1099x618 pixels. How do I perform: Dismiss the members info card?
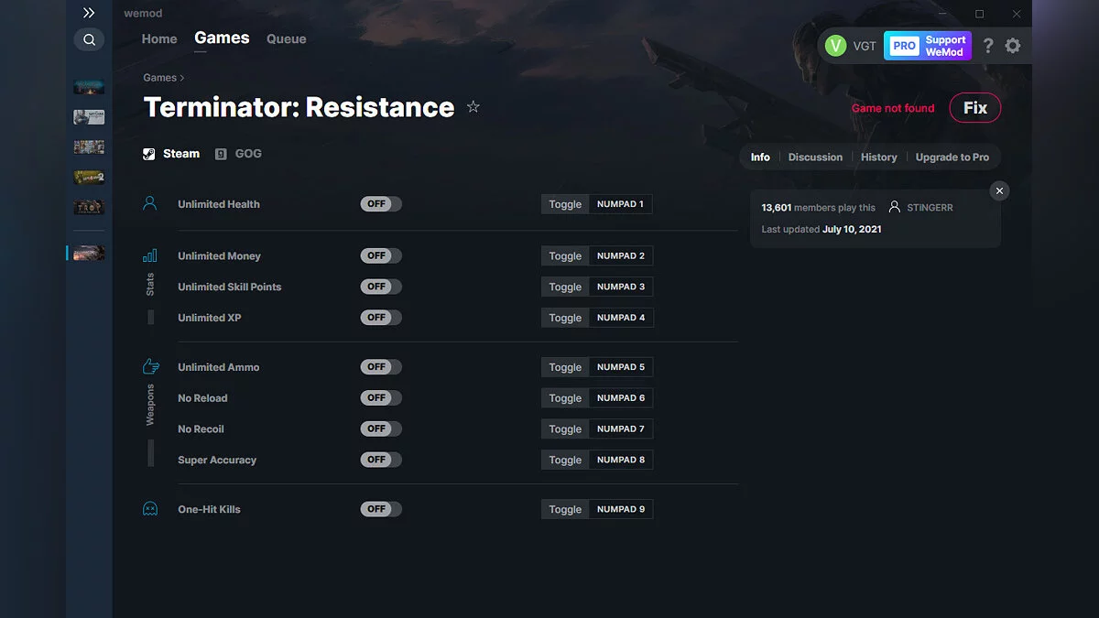click(999, 190)
